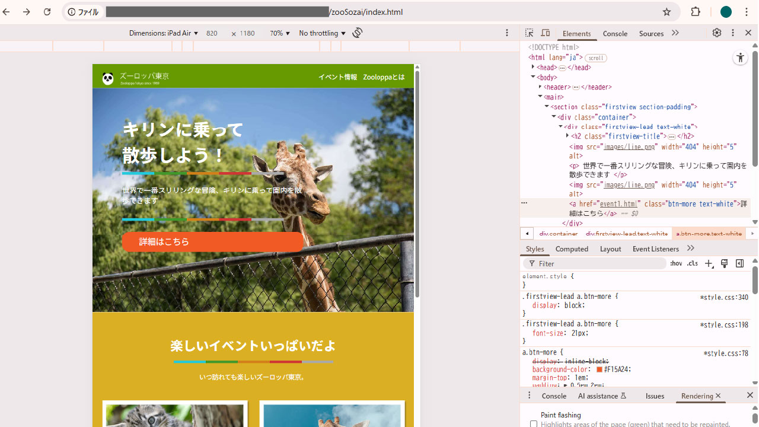Open the Computed styles tab
The height and width of the screenshot is (427, 759).
coord(572,249)
